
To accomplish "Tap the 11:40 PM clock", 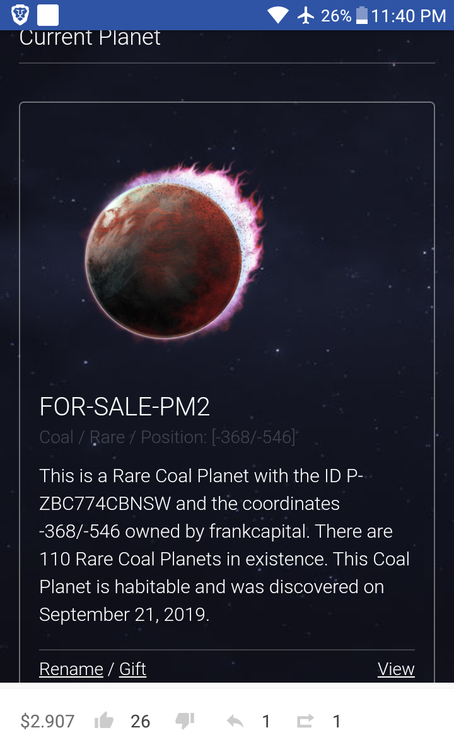I will (409, 15).
